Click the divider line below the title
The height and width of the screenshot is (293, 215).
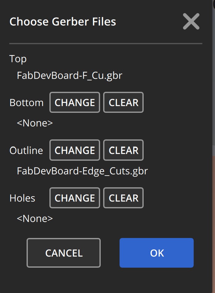106,44
